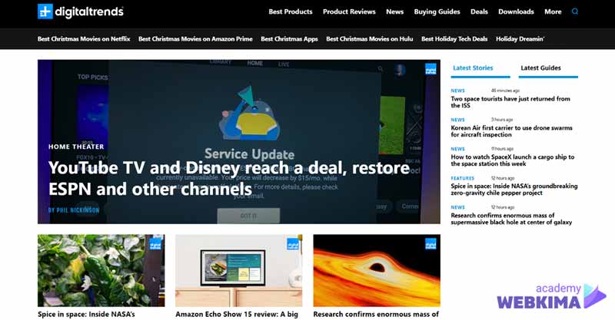Click the badge icon on black hole thumbnail
The width and height of the screenshot is (615, 320).
[x=430, y=244]
